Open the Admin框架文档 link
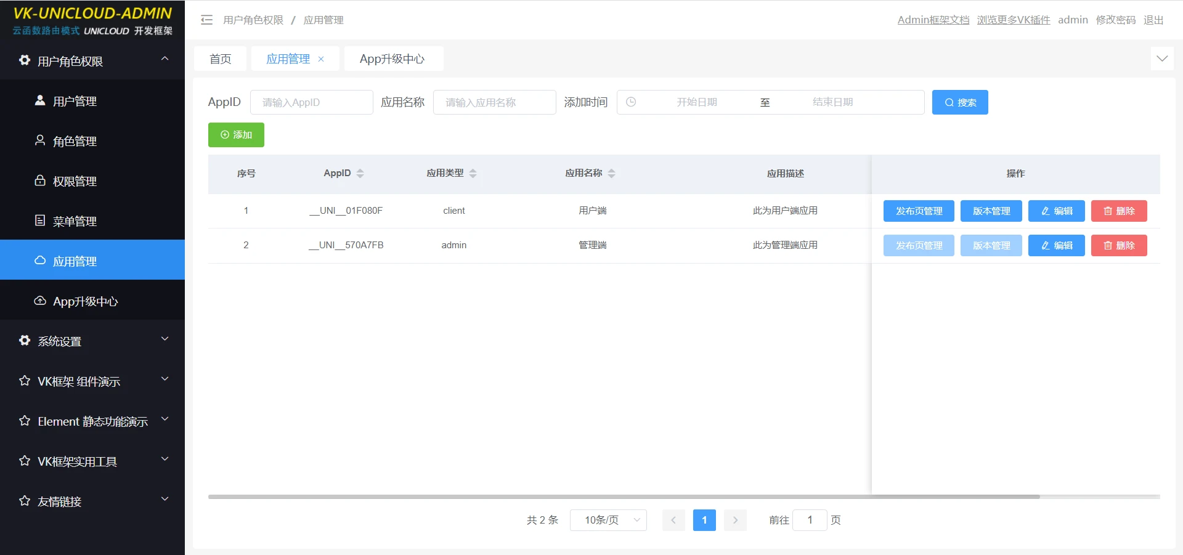This screenshot has width=1183, height=555. click(x=933, y=20)
